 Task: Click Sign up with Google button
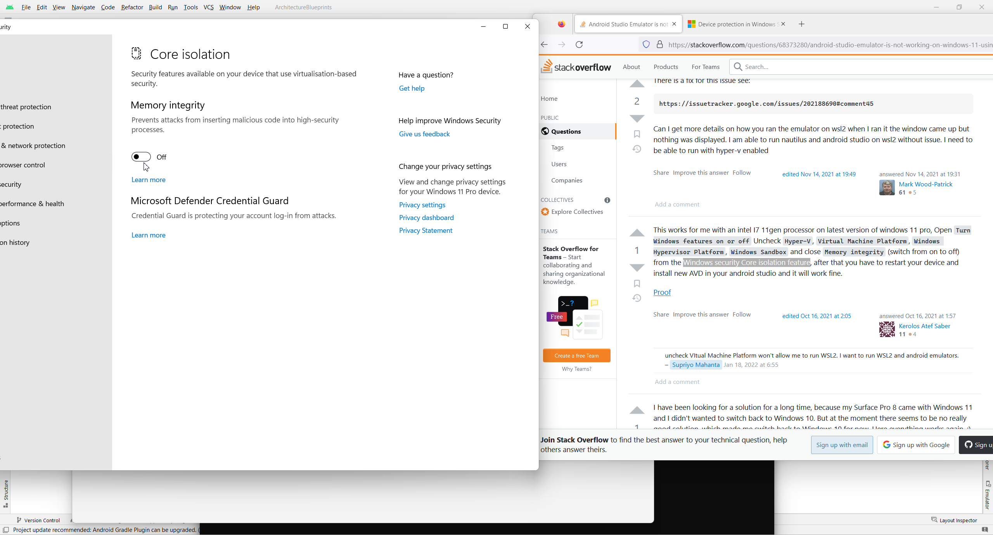coord(915,445)
